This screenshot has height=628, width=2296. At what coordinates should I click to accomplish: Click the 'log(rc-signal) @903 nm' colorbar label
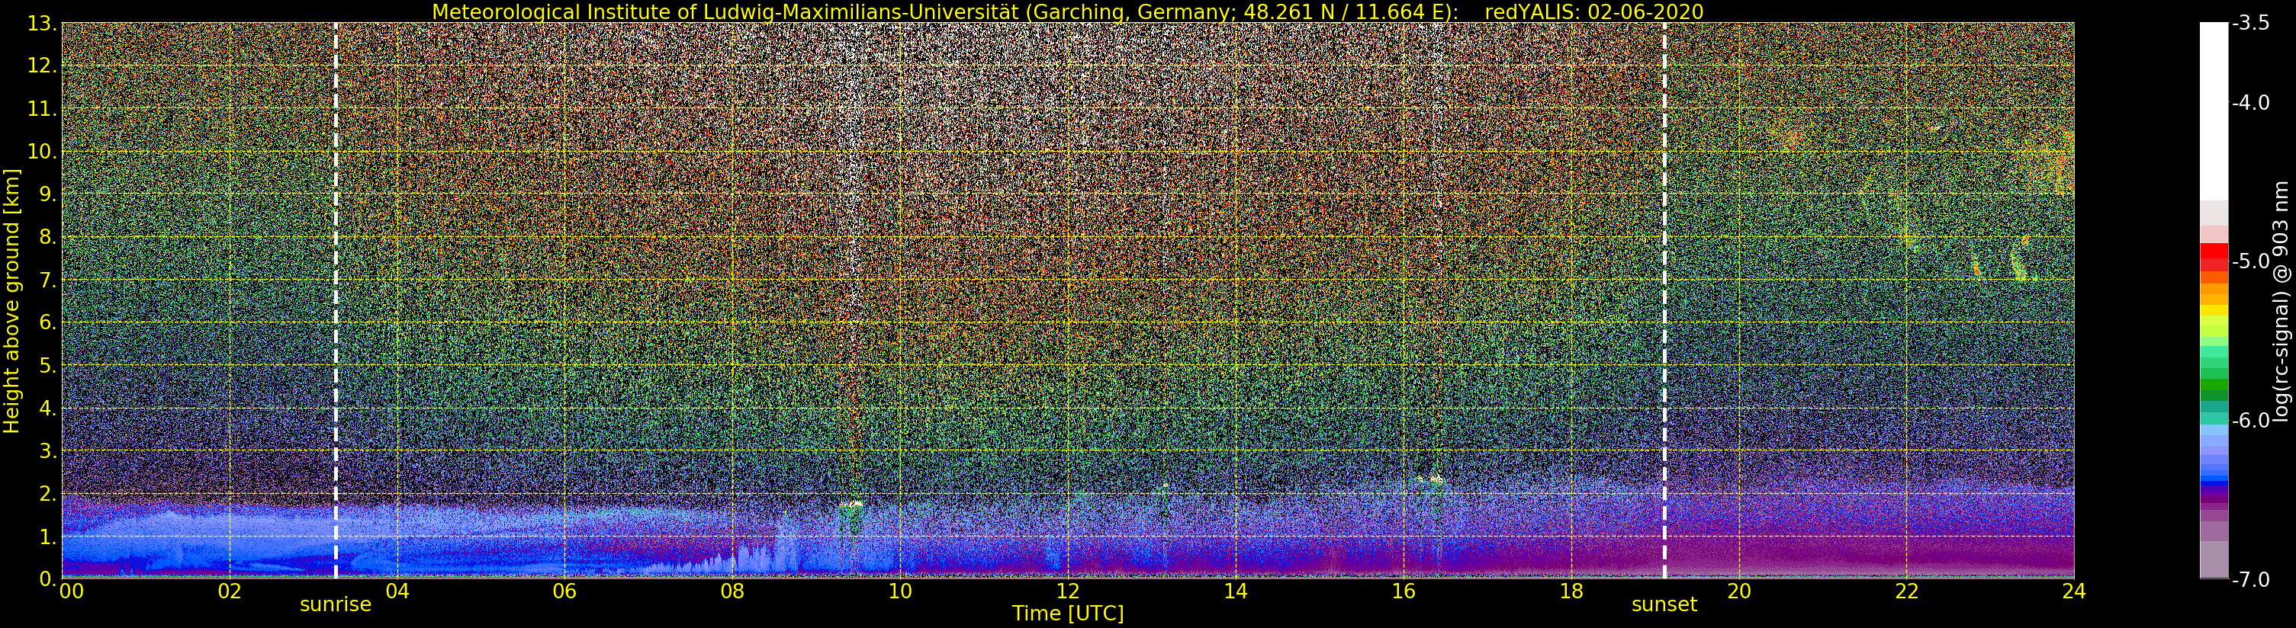click(x=2281, y=301)
